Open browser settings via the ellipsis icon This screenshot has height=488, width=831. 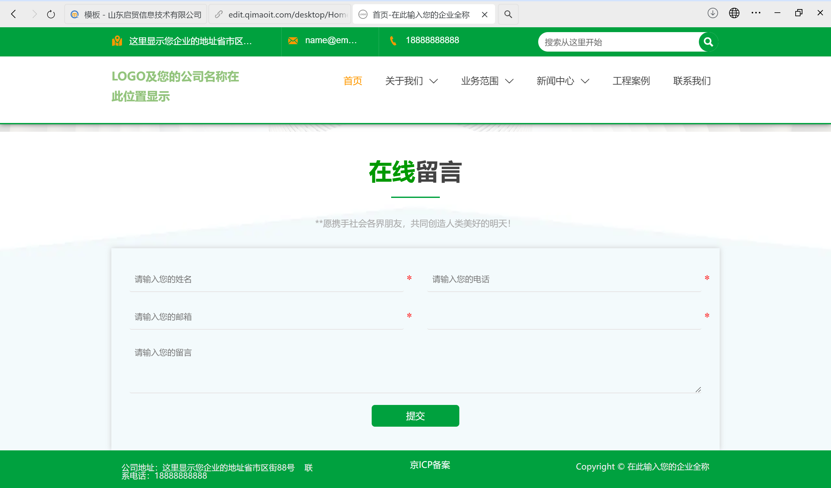tap(756, 13)
